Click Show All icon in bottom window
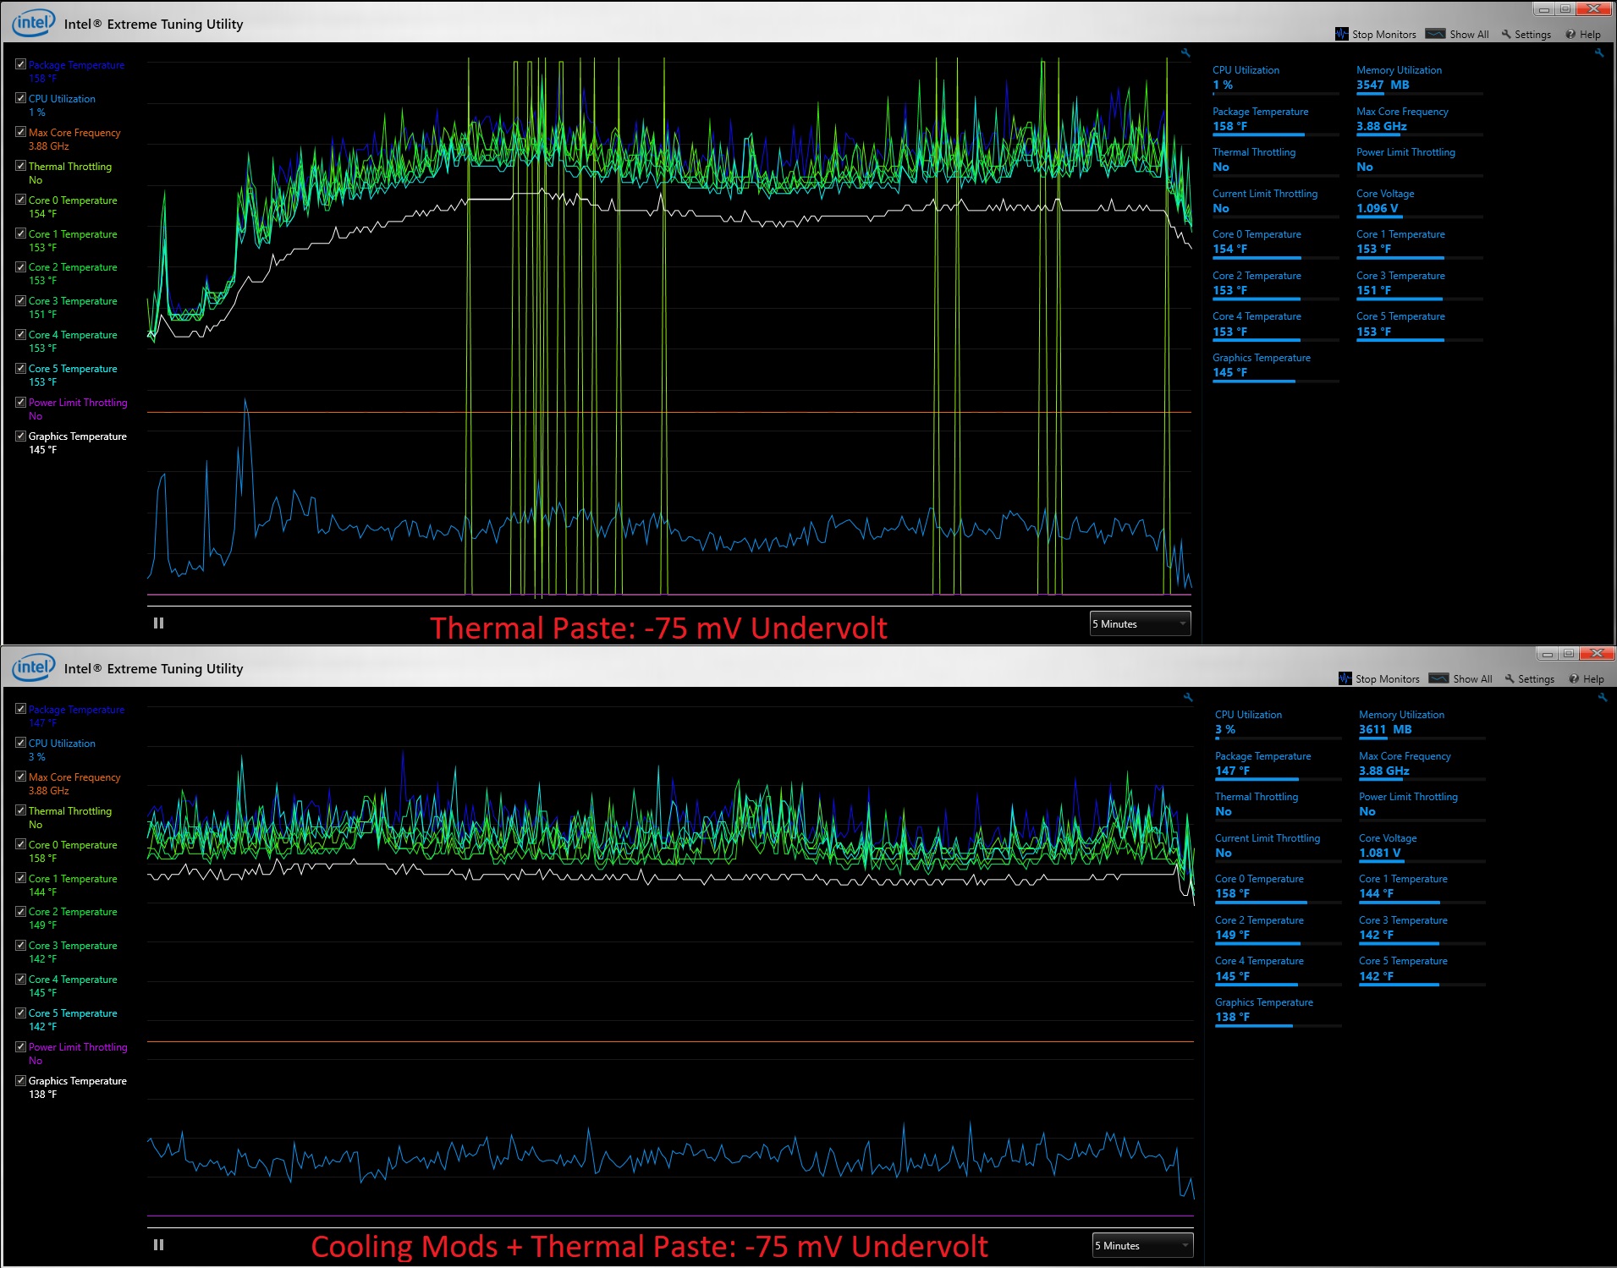Screen dimensions: 1617x1268 [1438, 678]
